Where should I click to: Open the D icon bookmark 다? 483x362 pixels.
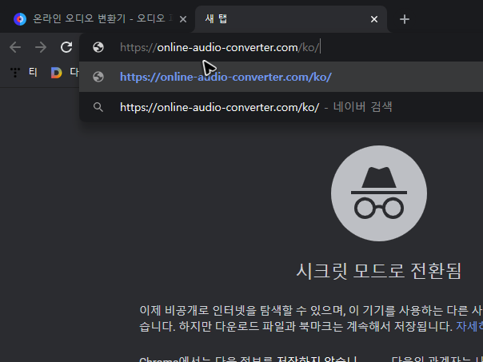point(65,73)
